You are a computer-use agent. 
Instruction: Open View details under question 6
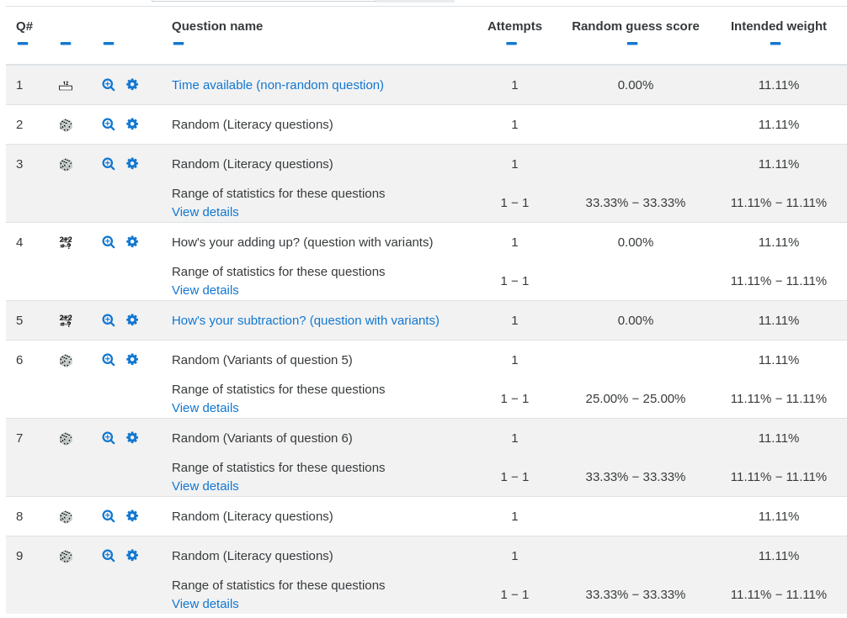[x=205, y=408]
